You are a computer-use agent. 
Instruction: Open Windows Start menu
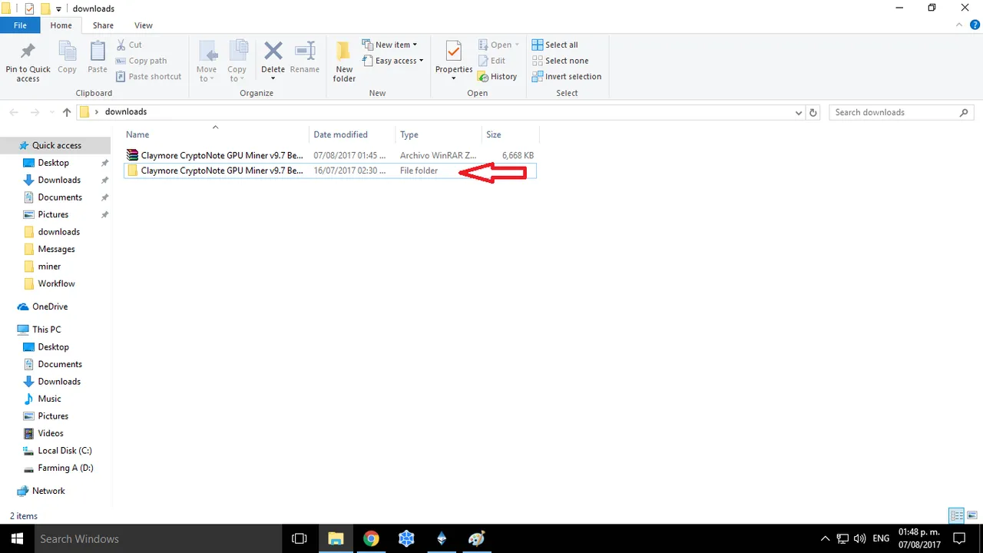pyautogui.click(x=16, y=538)
